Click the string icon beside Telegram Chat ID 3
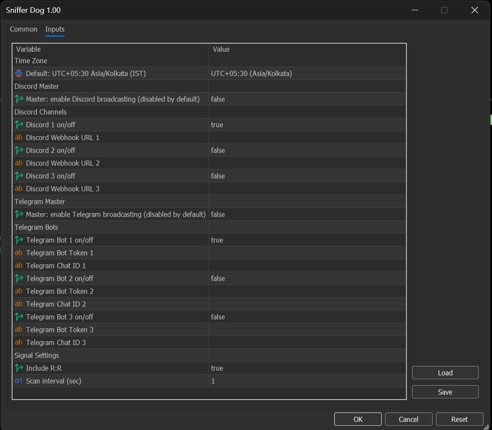The width and height of the screenshot is (492, 430). pos(19,342)
